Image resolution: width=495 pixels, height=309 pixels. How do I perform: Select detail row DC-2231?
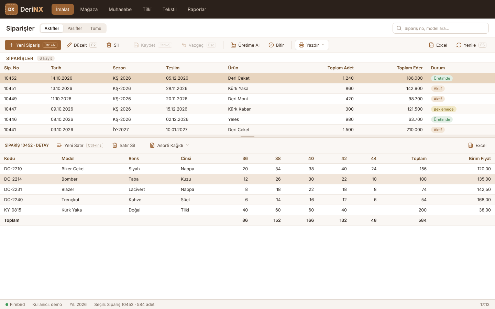(x=247, y=190)
